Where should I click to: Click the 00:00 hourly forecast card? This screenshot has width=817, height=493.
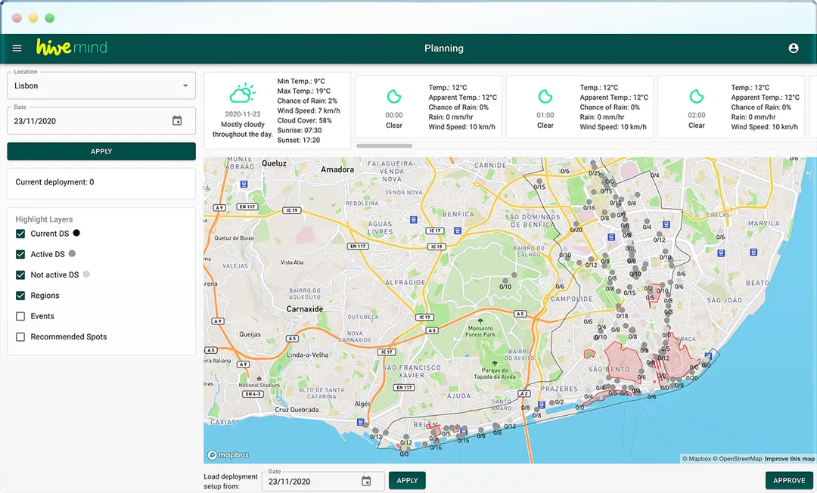click(428, 107)
